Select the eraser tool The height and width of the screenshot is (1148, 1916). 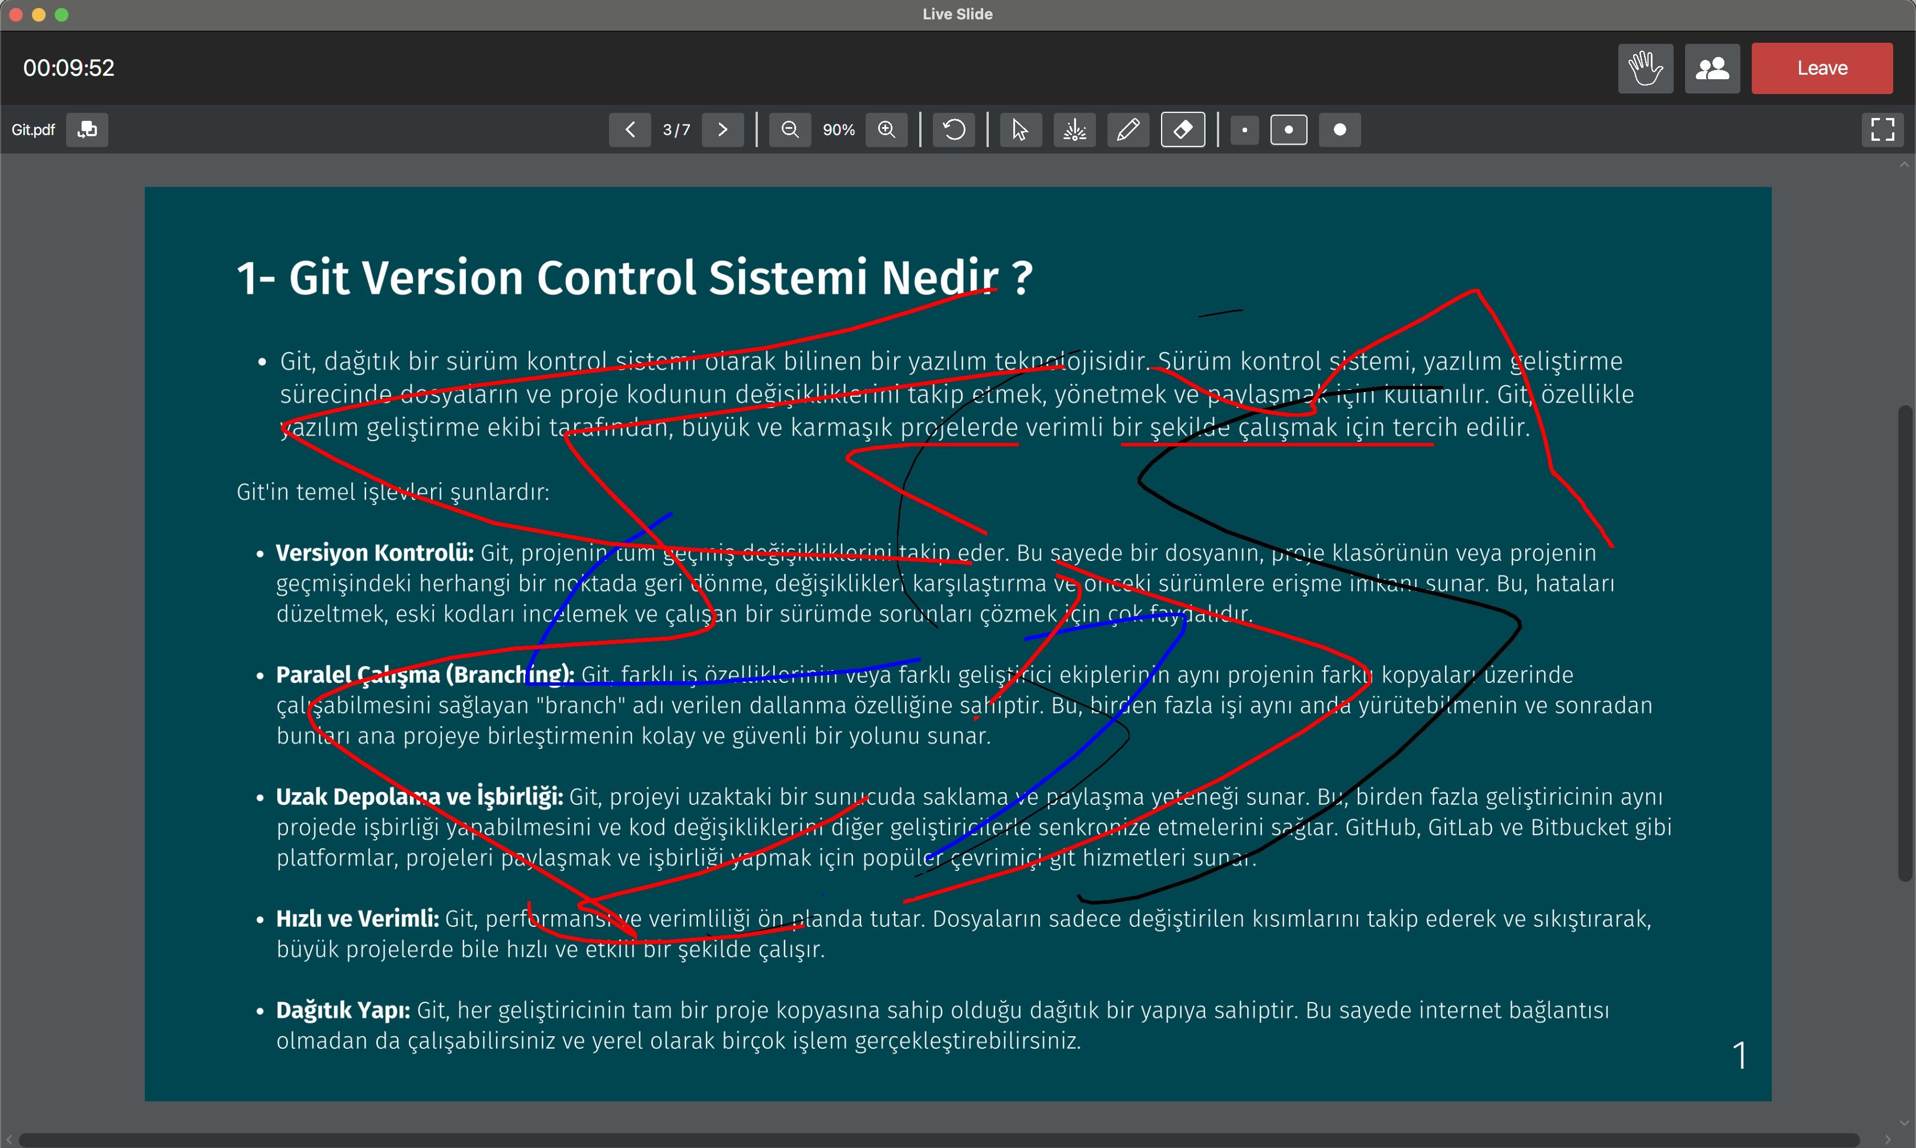tap(1183, 129)
